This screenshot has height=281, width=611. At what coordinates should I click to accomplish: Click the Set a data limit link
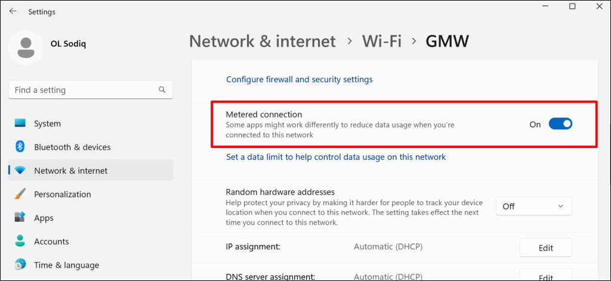(336, 157)
